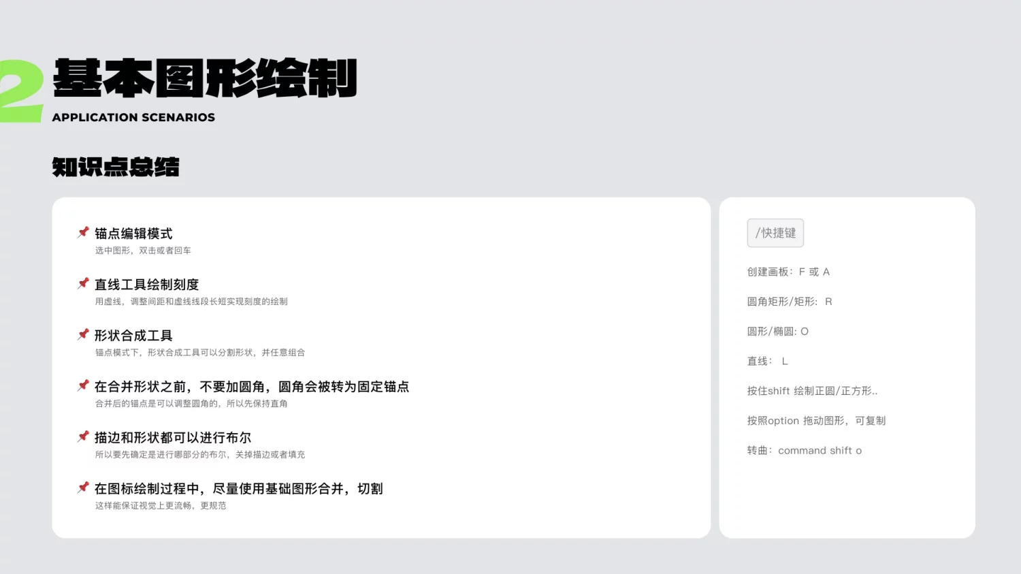Expand the 形状合成工具 entry

133,335
